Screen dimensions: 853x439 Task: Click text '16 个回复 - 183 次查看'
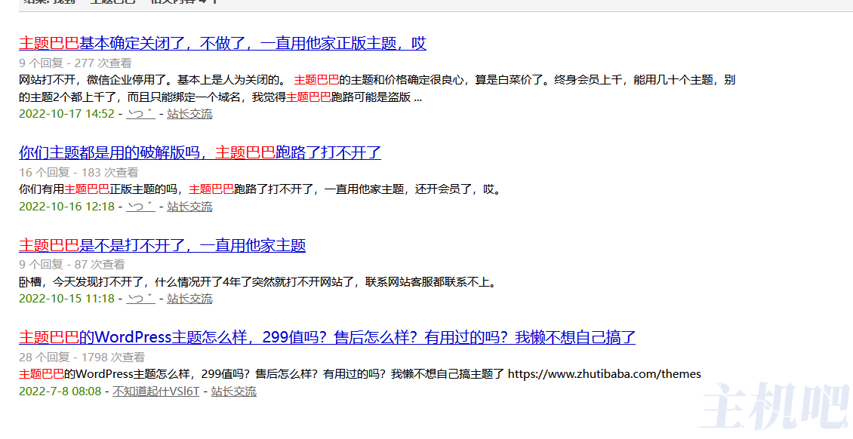79,172
